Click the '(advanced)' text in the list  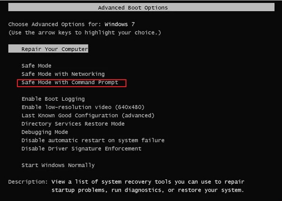coord(138,115)
